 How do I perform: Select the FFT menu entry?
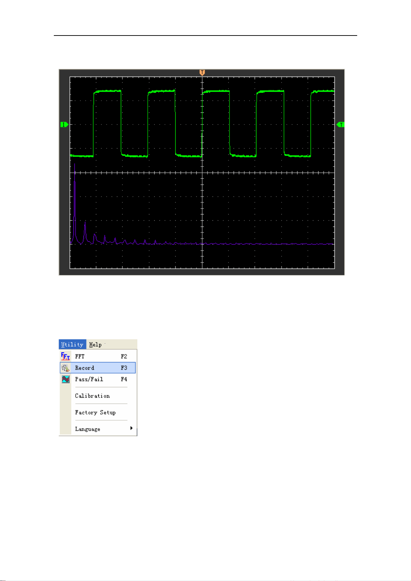tap(98, 357)
